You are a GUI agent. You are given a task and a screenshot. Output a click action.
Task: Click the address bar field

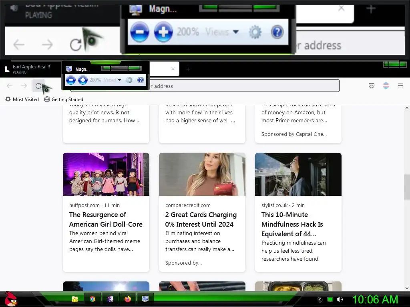click(x=205, y=86)
